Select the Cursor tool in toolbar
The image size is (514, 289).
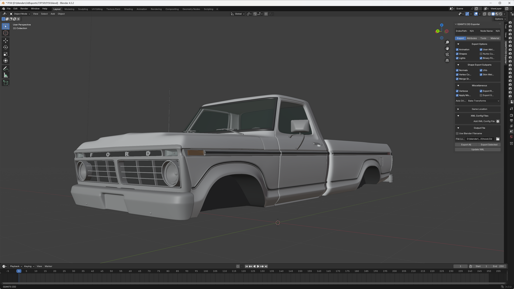click(6, 33)
